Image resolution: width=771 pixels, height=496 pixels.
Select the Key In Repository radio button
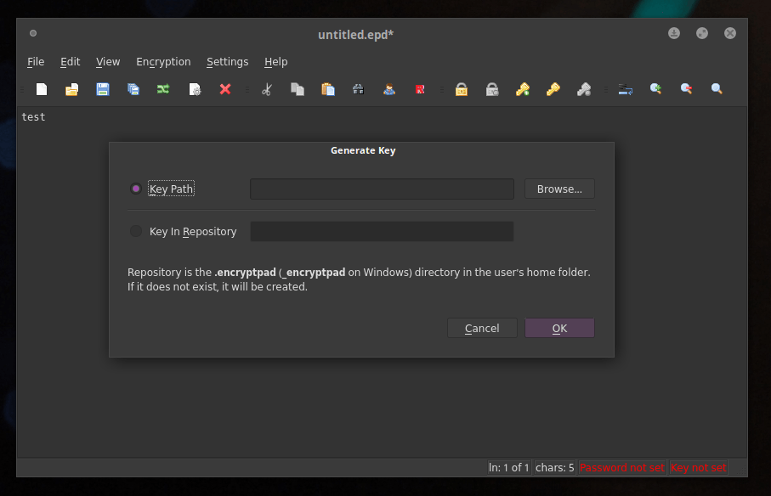pos(136,231)
